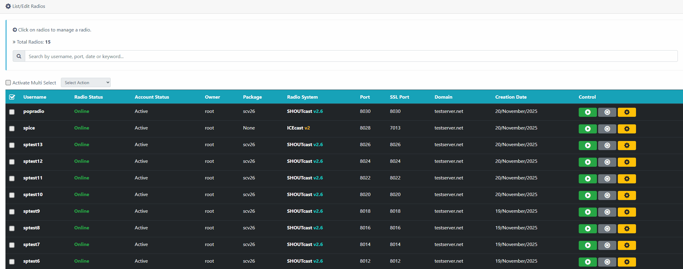Stop the sptest9 radio
Viewport: 683px width, 269px height.
click(x=607, y=212)
